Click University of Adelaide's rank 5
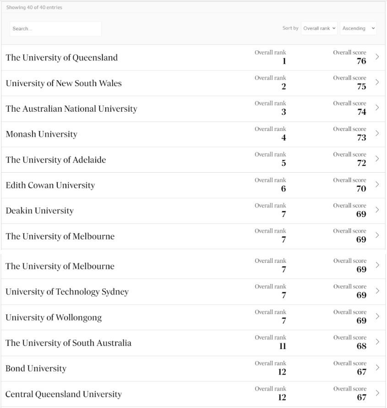The width and height of the screenshot is (387, 408). click(x=283, y=163)
